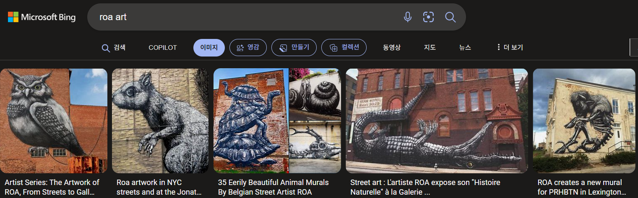Open 'ROA creates a new mural for PRHBTN' link
Image resolution: width=638 pixels, height=198 pixels.
click(582, 188)
